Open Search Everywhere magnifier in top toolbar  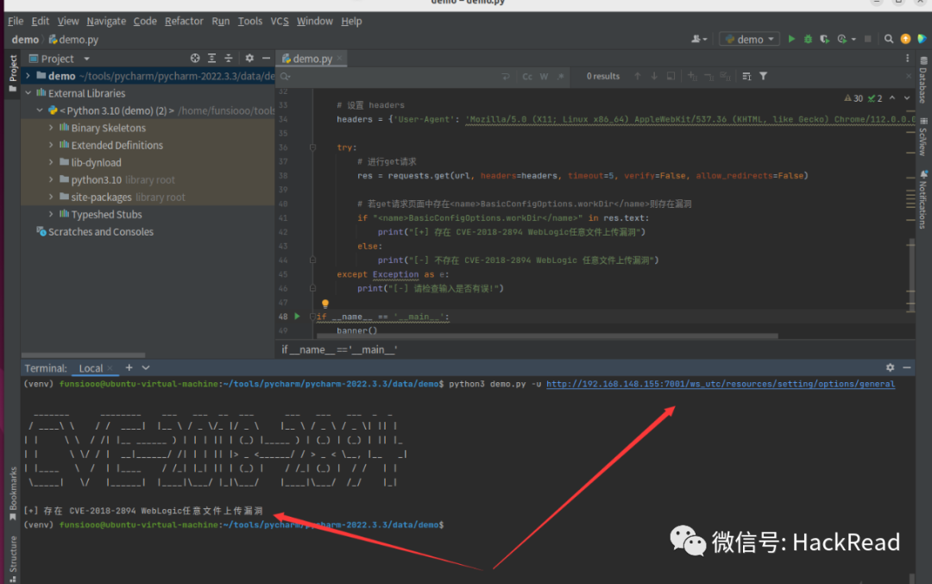click(x=889, y=39)
